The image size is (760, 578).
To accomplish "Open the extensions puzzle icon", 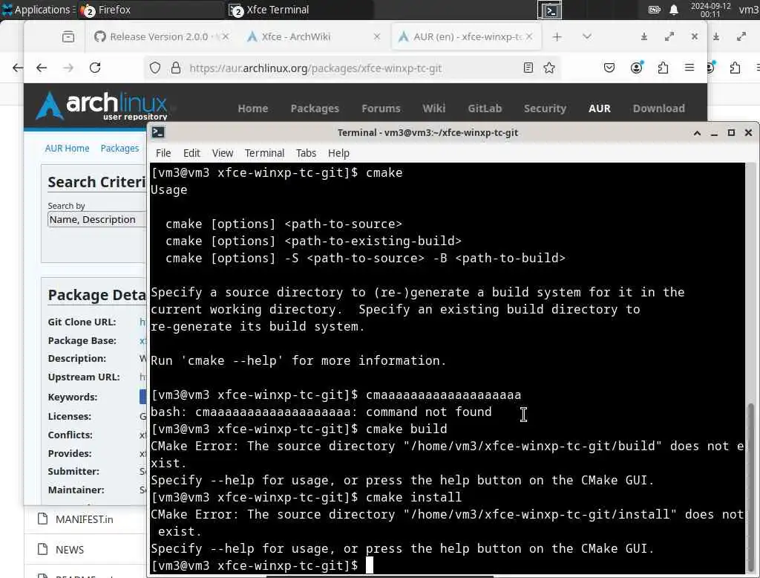I will (663, 68).
